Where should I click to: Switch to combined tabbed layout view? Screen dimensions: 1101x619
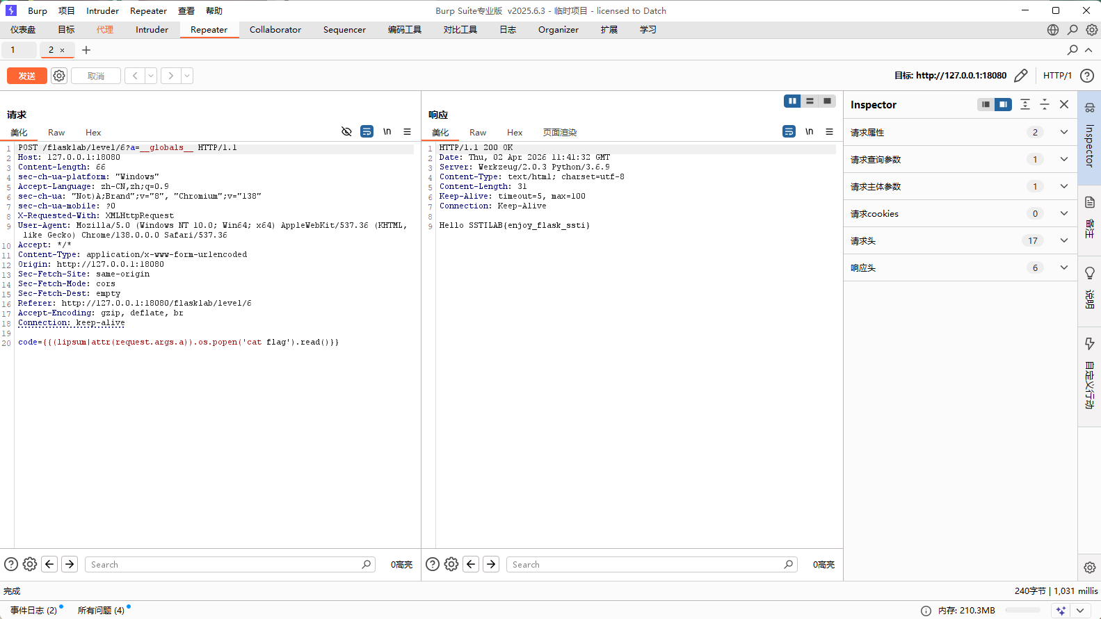[x=827, y=101]
